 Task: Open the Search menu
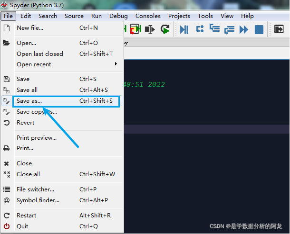[48, 16]
